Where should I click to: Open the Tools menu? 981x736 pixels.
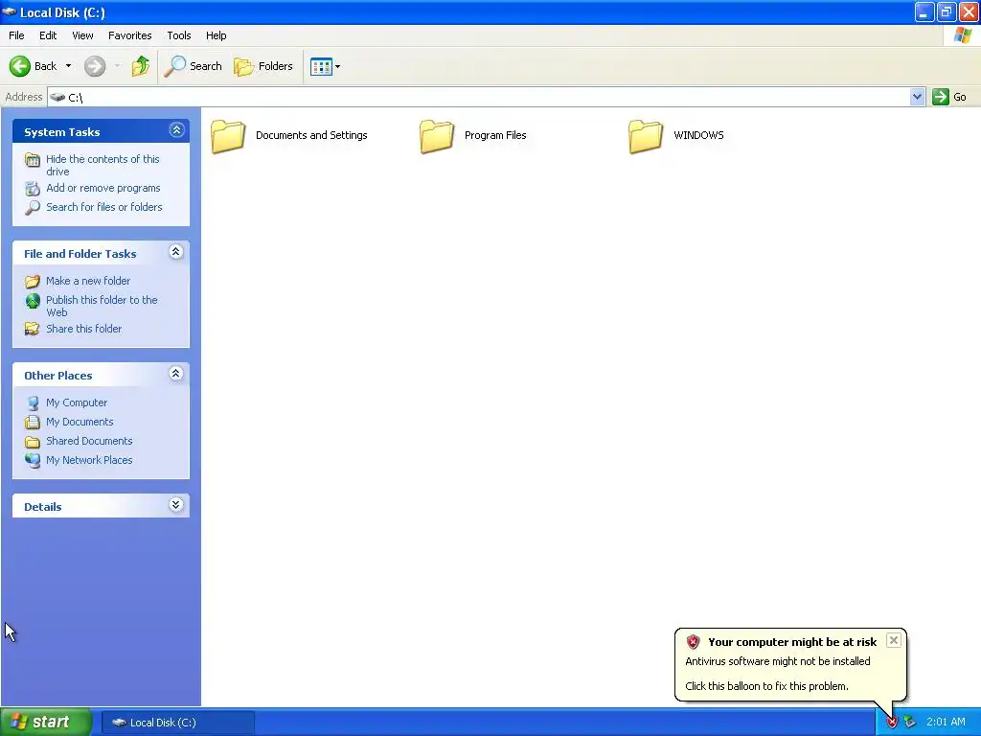(179, 35)
